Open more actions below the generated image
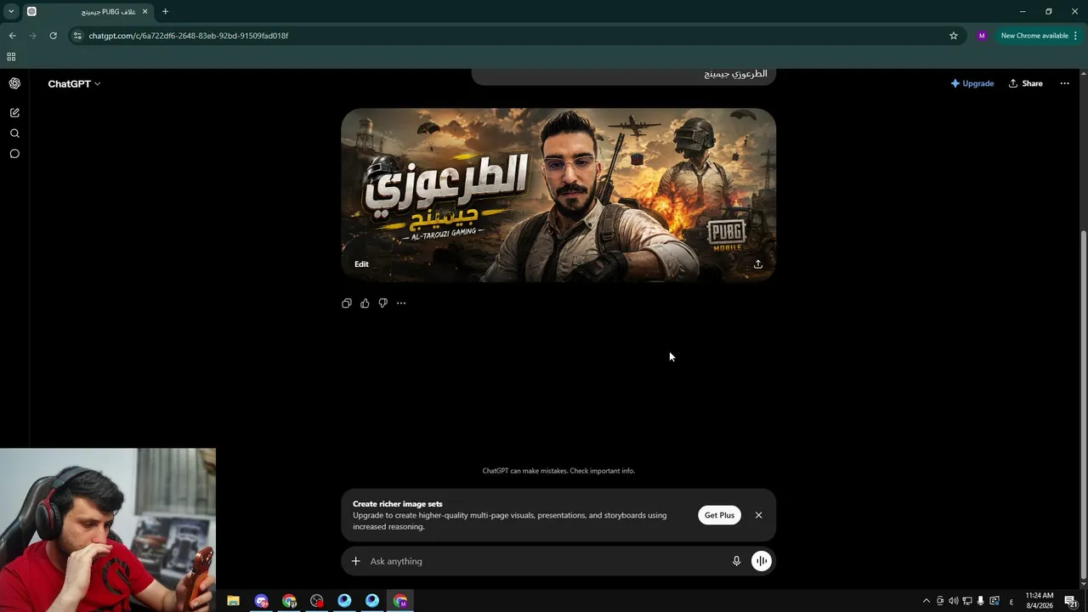1088x612 pixels. click(401, 303)
